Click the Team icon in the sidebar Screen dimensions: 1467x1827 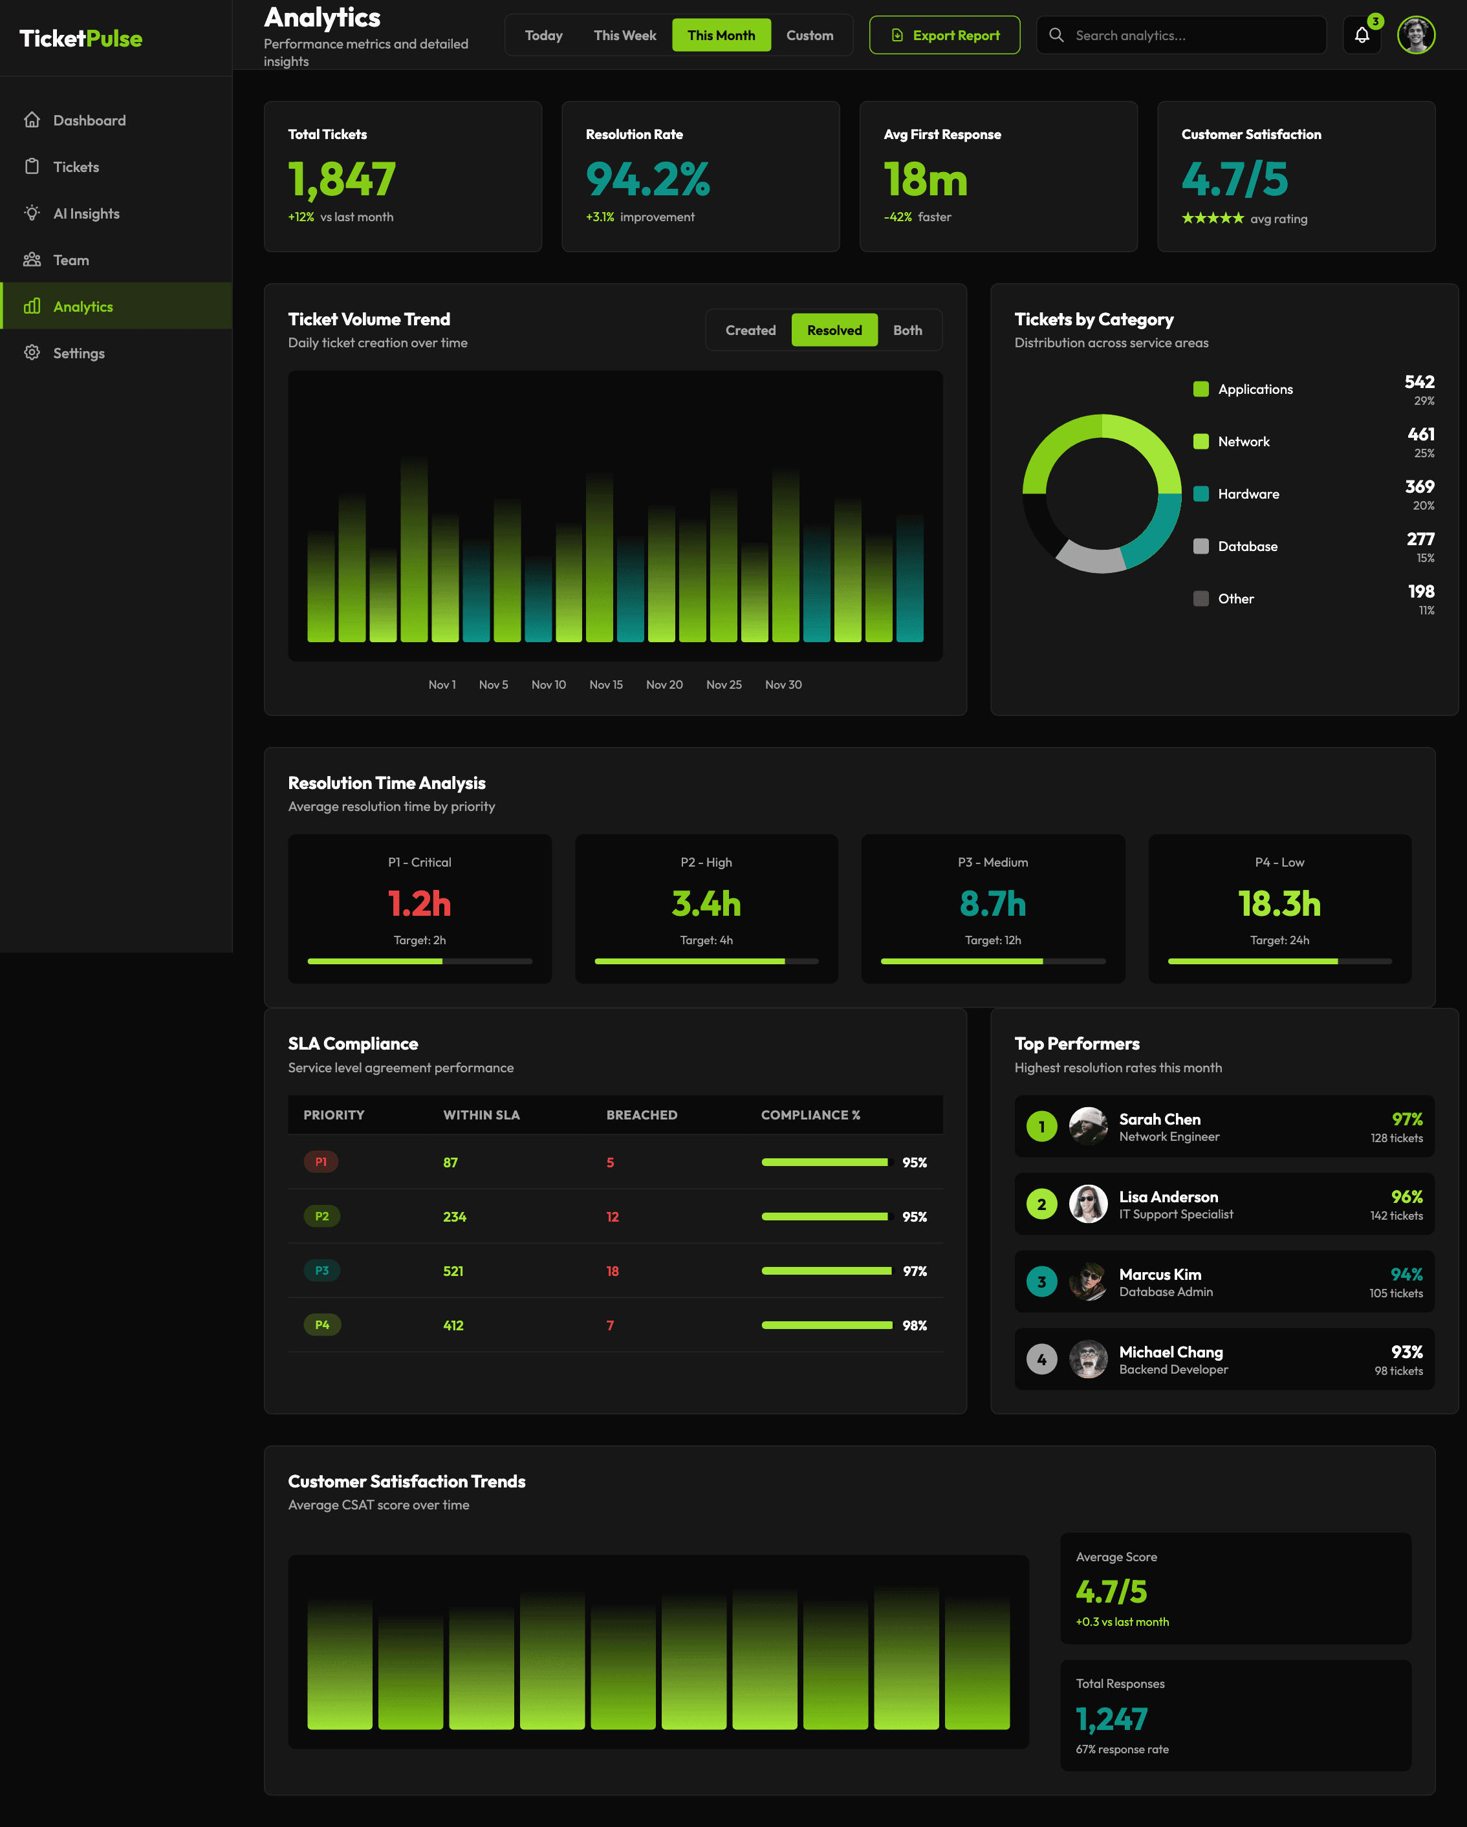coord(32,259)
